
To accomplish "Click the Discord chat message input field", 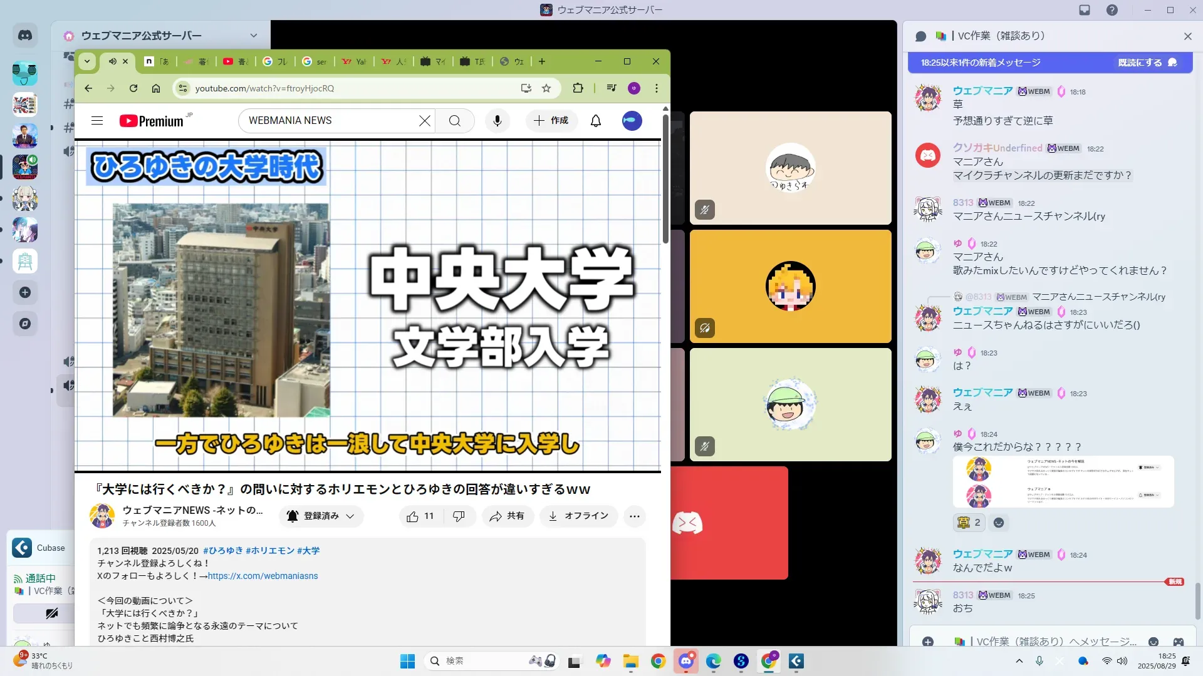I will coord(1053,642).
